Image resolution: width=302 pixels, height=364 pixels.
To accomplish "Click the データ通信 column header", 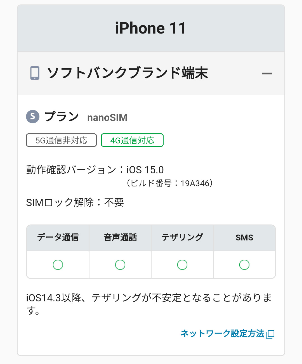I will click(58, 237).
